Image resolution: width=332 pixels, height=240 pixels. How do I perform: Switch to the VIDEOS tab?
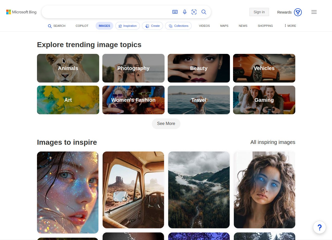coord(204,26)
